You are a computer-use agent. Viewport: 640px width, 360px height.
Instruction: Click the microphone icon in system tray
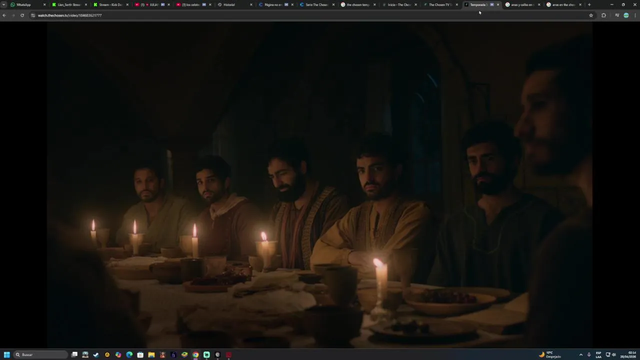[588, 354]
